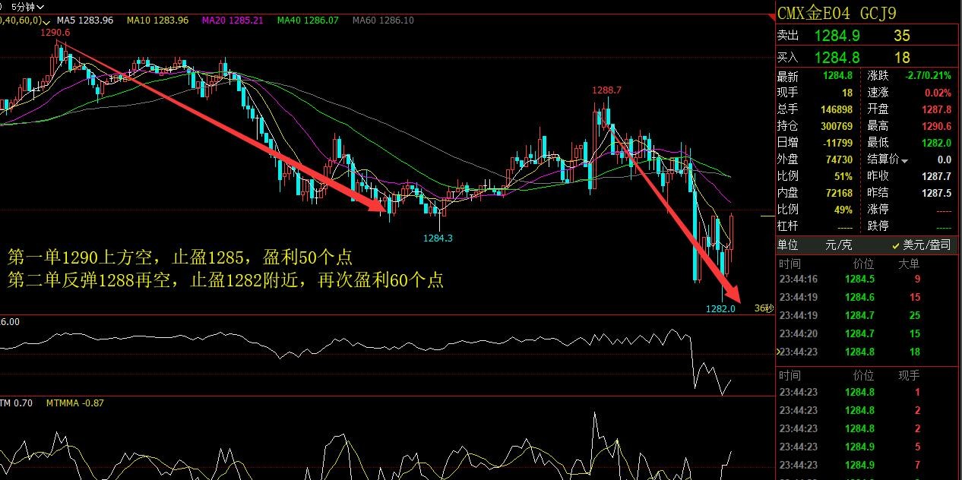
Task: Click the gray MA60 indicator label
Action: [x=383, y=21]
